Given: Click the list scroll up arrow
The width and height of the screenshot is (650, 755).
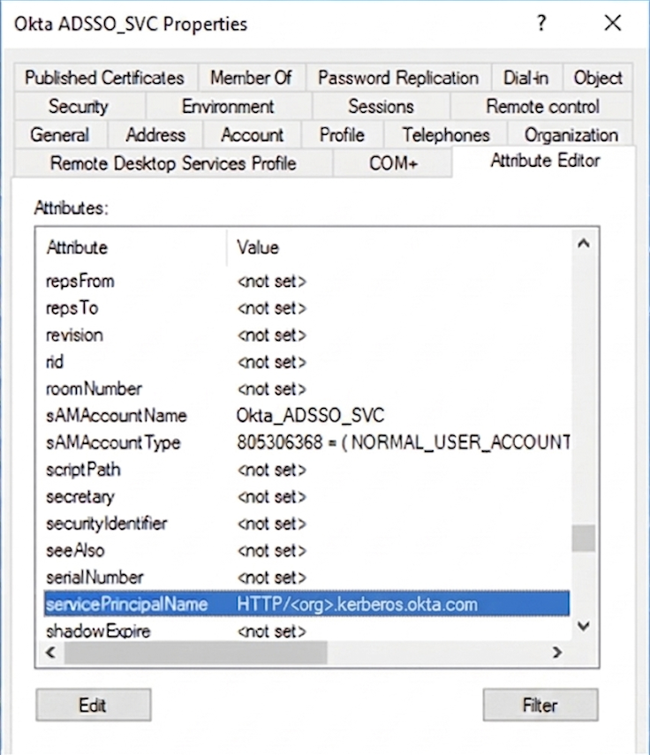Looking at the screenshot, I should (584, 244).
